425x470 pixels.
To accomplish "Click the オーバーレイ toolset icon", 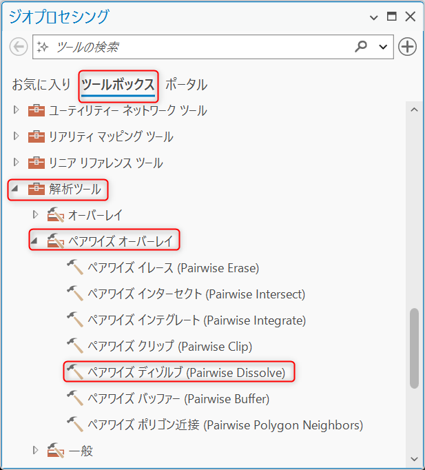I will tap(56, 215).
